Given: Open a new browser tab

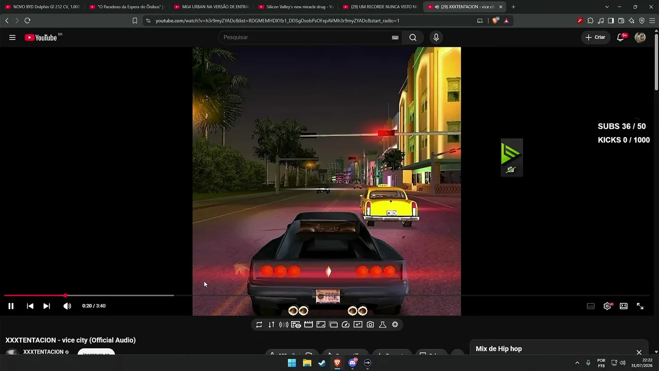Looking at the screenshot, I should click(x=513, y=7).
